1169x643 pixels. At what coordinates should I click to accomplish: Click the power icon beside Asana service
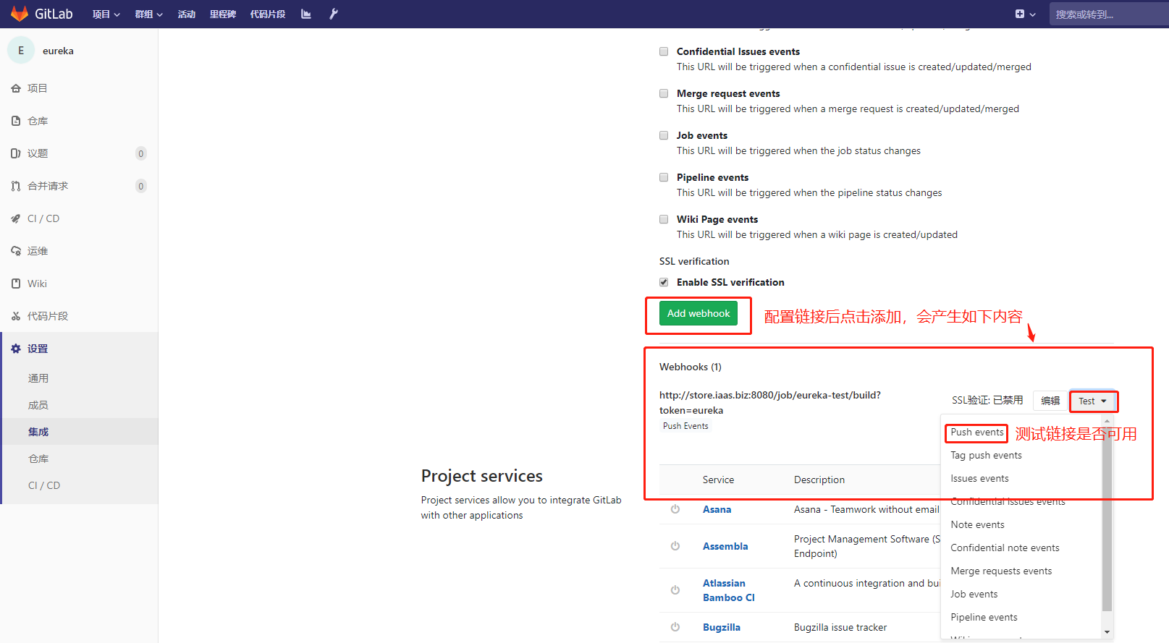coord(675,509)
